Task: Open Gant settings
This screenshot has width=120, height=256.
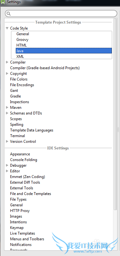Action: 14,91
